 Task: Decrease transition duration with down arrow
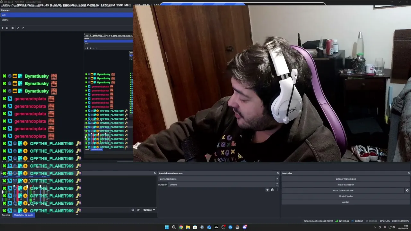point(277,186)
